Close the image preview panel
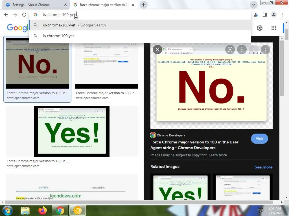 157,49
